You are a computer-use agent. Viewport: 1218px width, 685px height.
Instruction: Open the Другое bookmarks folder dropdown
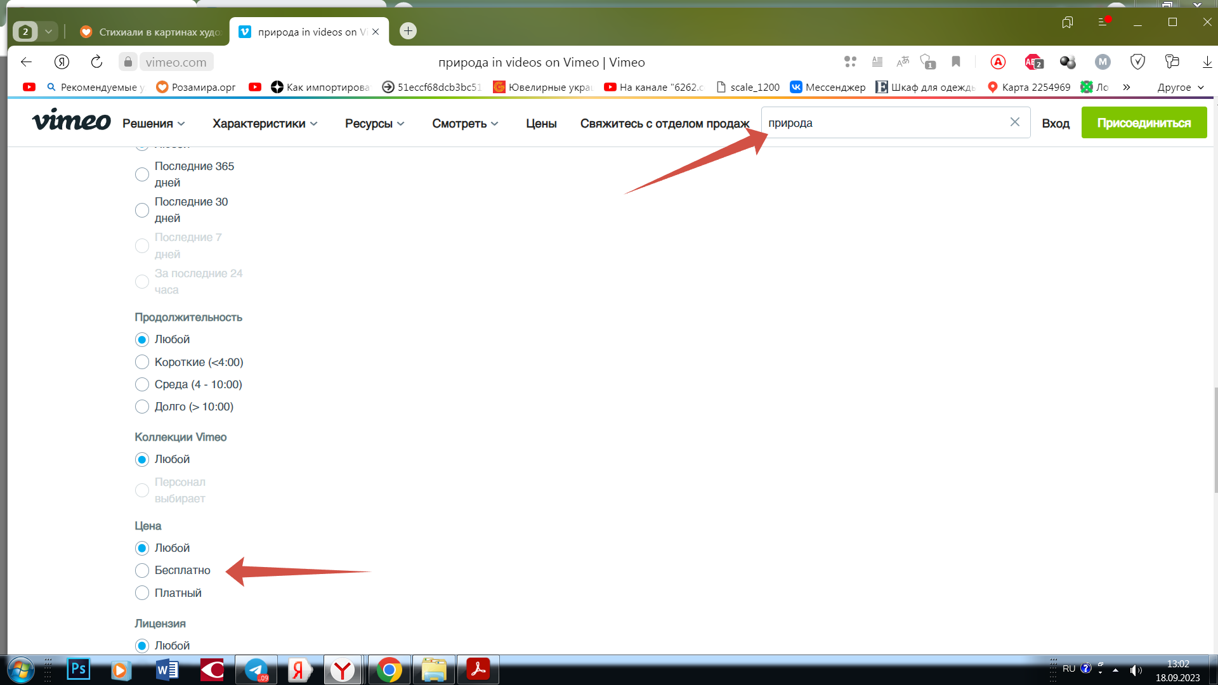tap(1180, 87)
